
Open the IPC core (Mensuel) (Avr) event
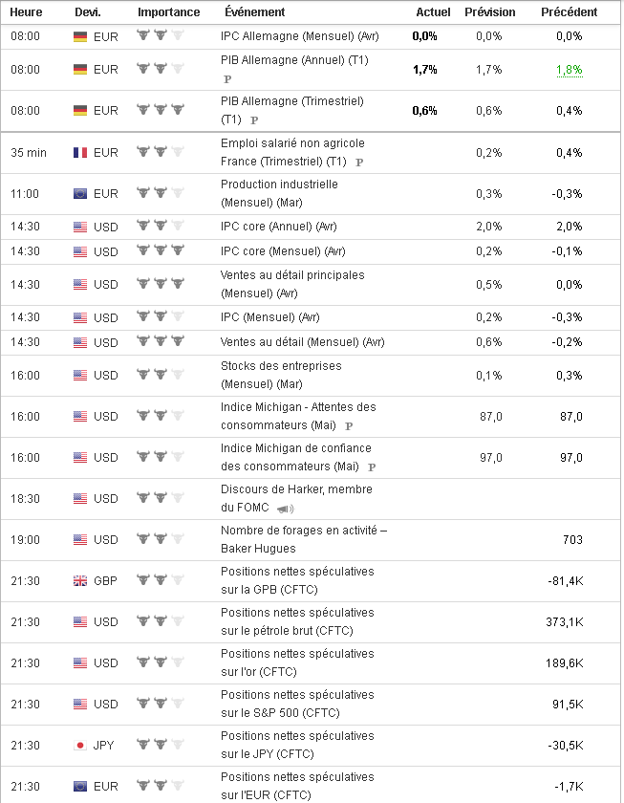click(280, 250)
